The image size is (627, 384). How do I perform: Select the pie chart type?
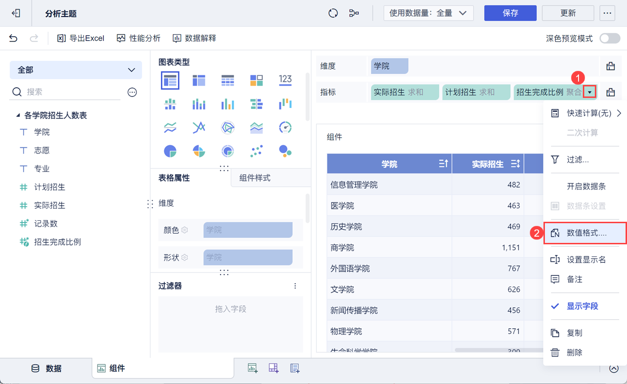tap(170, 151)
